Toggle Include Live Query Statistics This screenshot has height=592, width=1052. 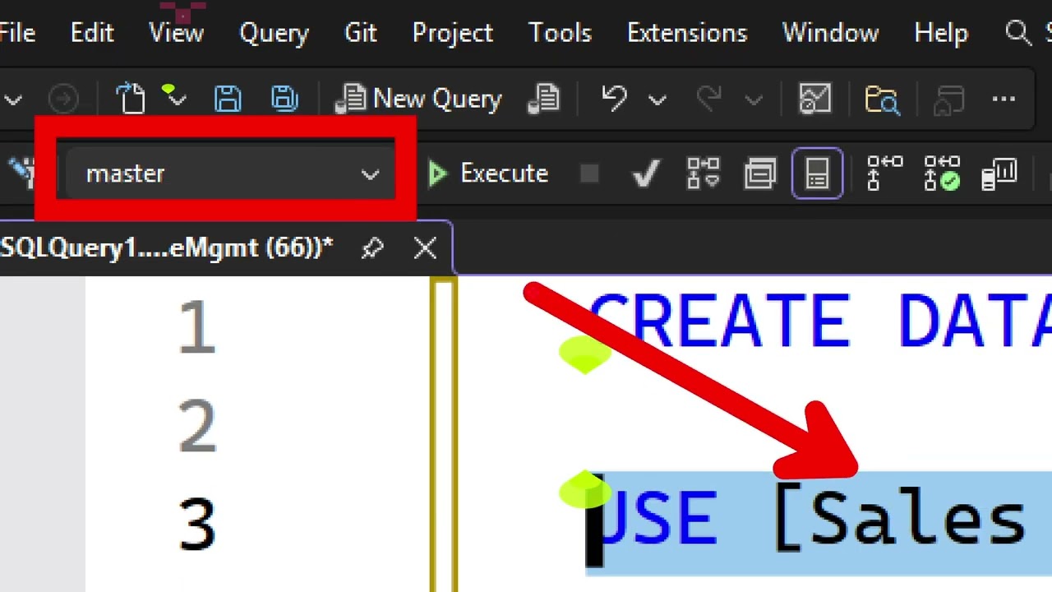pos(942,173)
